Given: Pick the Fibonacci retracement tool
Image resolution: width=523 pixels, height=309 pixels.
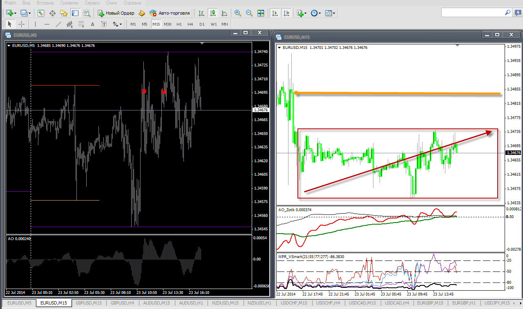Looking at the screenshot, I should tap(81, 24).
